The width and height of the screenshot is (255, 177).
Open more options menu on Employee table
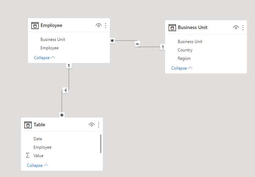(x=106, y=26)
